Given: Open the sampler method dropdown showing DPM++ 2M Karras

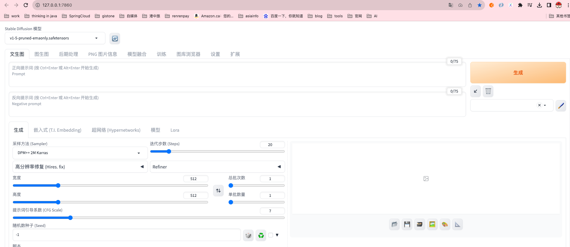Looking at the screenshot, I should [x=80, y=153].
